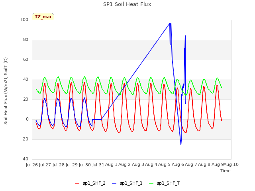Screen dimensions: 255x191
Task: Toggle the sp1_SHF_1 legend entry
Action: click(127, 183)
